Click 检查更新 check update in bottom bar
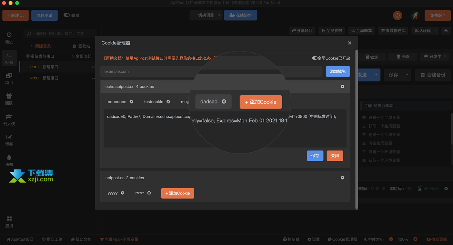Image resolution: width=453 pixels, height=245 pixels. [437, 239]
